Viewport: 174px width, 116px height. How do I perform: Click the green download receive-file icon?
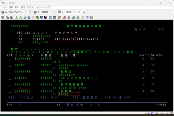coord(21,17)
